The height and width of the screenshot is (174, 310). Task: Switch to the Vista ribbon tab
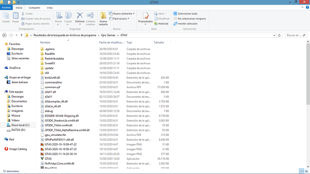click(x=49, y=8)
